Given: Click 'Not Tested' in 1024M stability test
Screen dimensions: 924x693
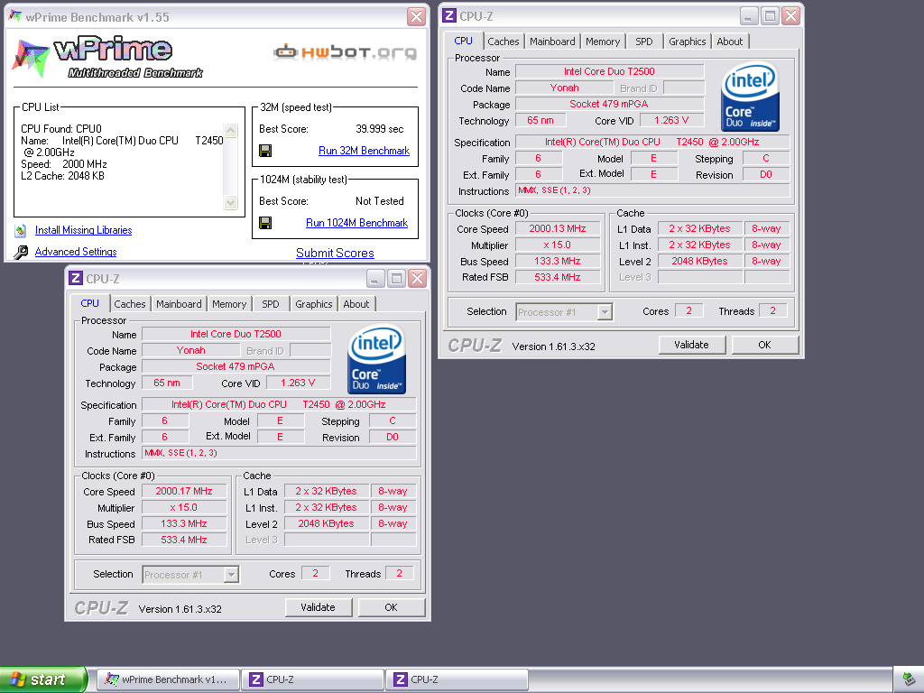Looking at the screenshot, I should [380, 201].
